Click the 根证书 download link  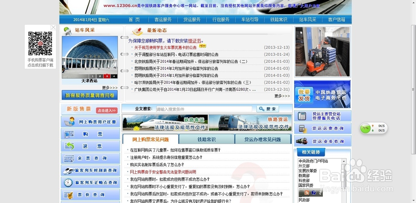[194, 41]
